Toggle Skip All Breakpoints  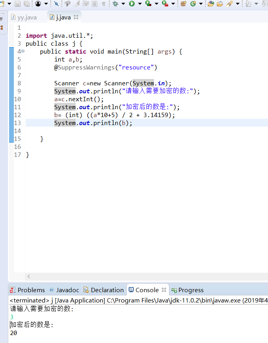pyautogui.click(x=56, y=4)
